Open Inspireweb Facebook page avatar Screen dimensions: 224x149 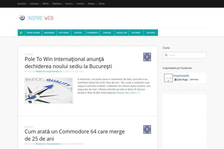click(168, 78)
